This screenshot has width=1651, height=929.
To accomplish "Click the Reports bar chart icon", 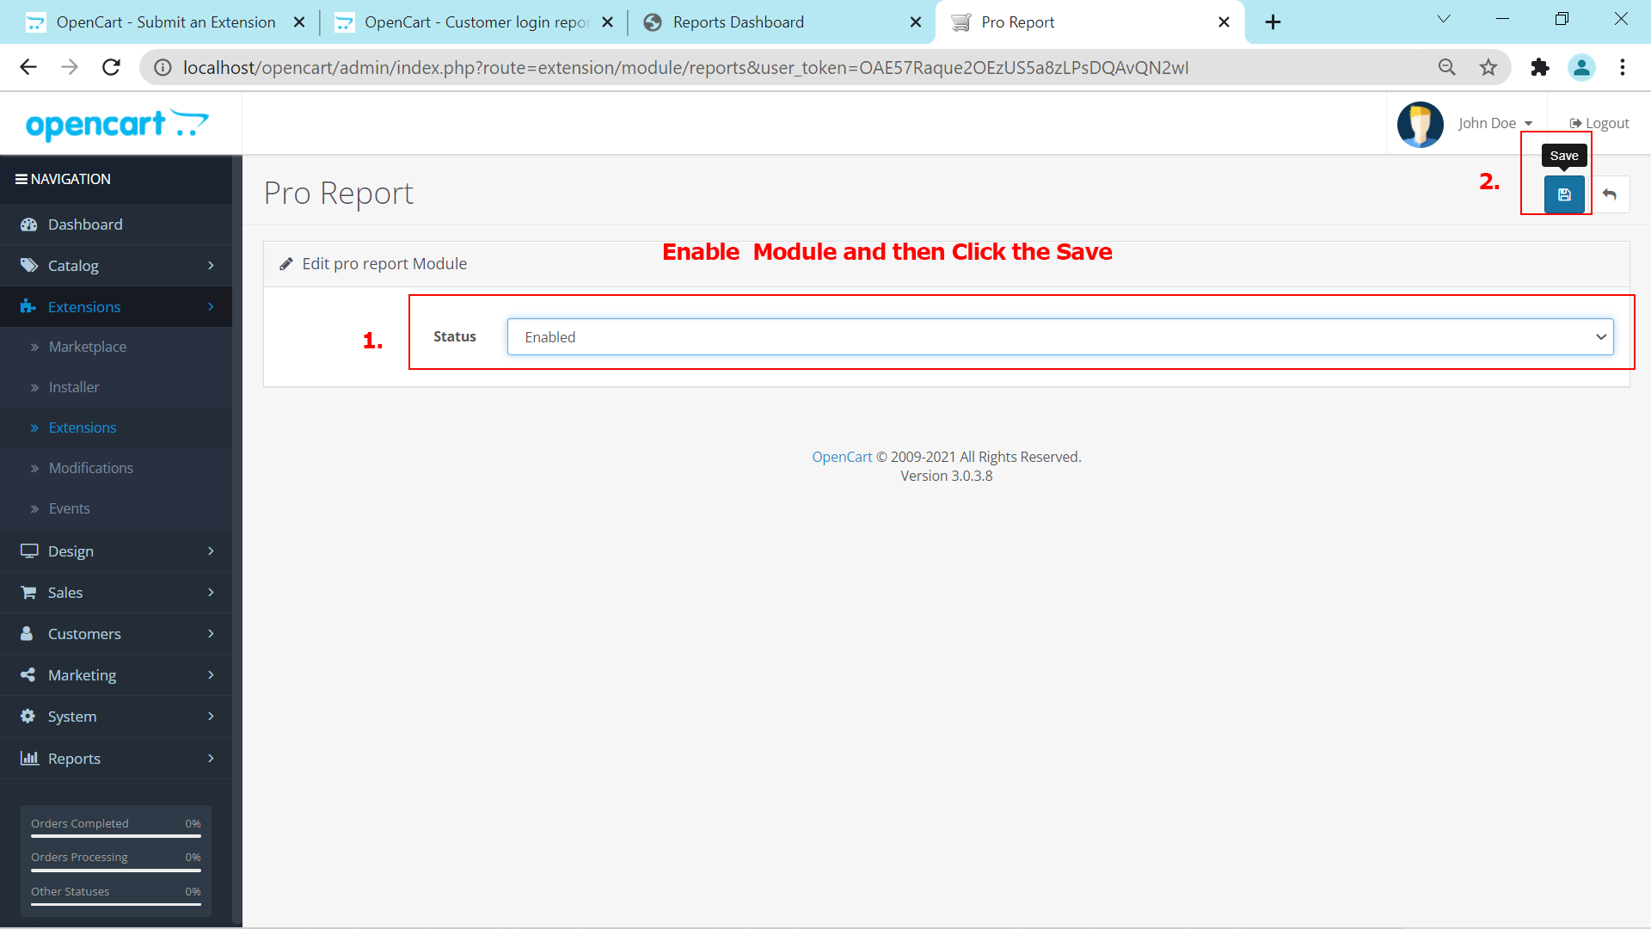I will pos(29,758).
